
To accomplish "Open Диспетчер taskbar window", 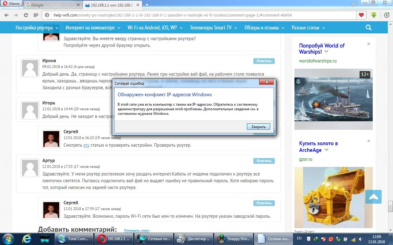I will click(194, 239).
